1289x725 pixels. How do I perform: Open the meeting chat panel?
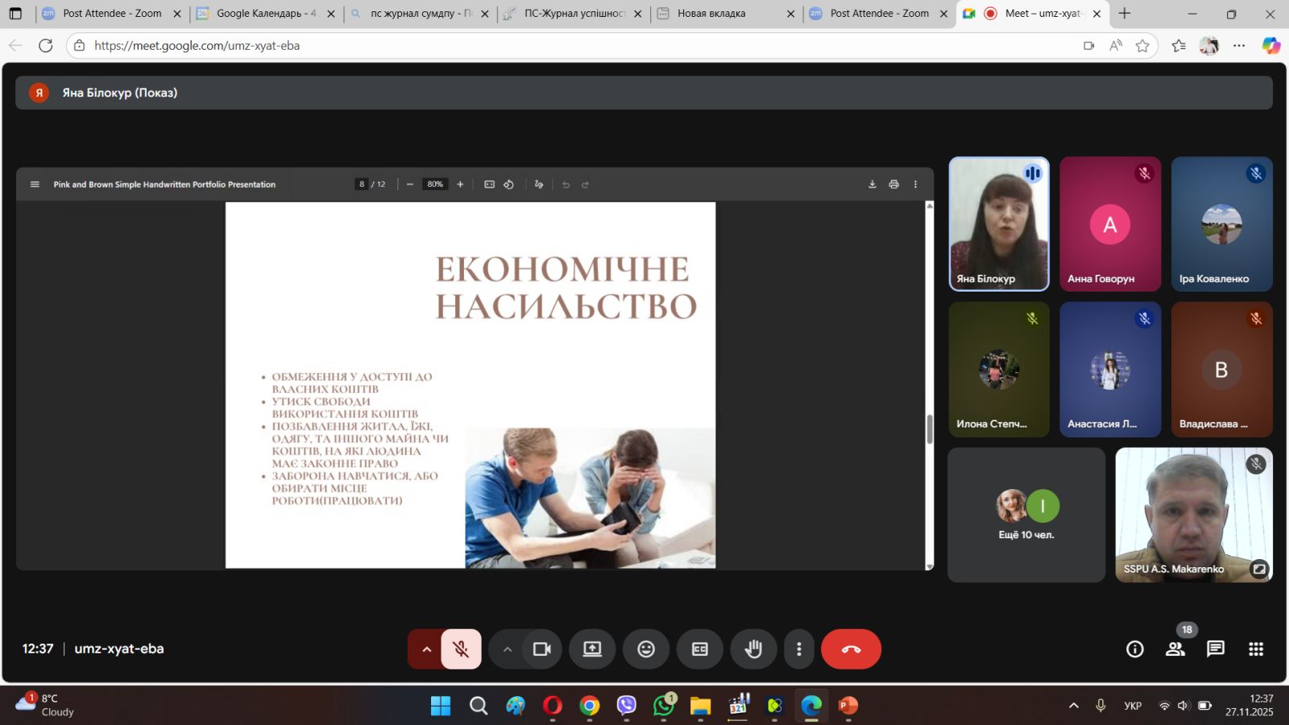pyautogui.click(x=1215, y=649)
